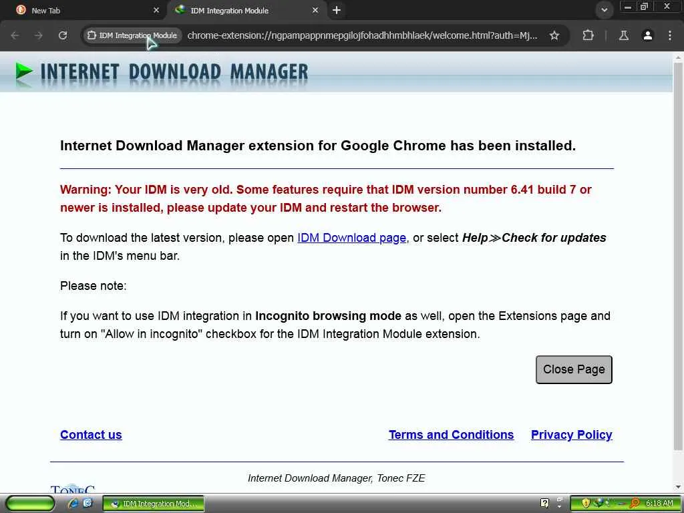Image resolution: width=684 pixels, height=513 pixels.
Task: Click the Internet Download Manager logo banner
Action: tap(162, 72)
